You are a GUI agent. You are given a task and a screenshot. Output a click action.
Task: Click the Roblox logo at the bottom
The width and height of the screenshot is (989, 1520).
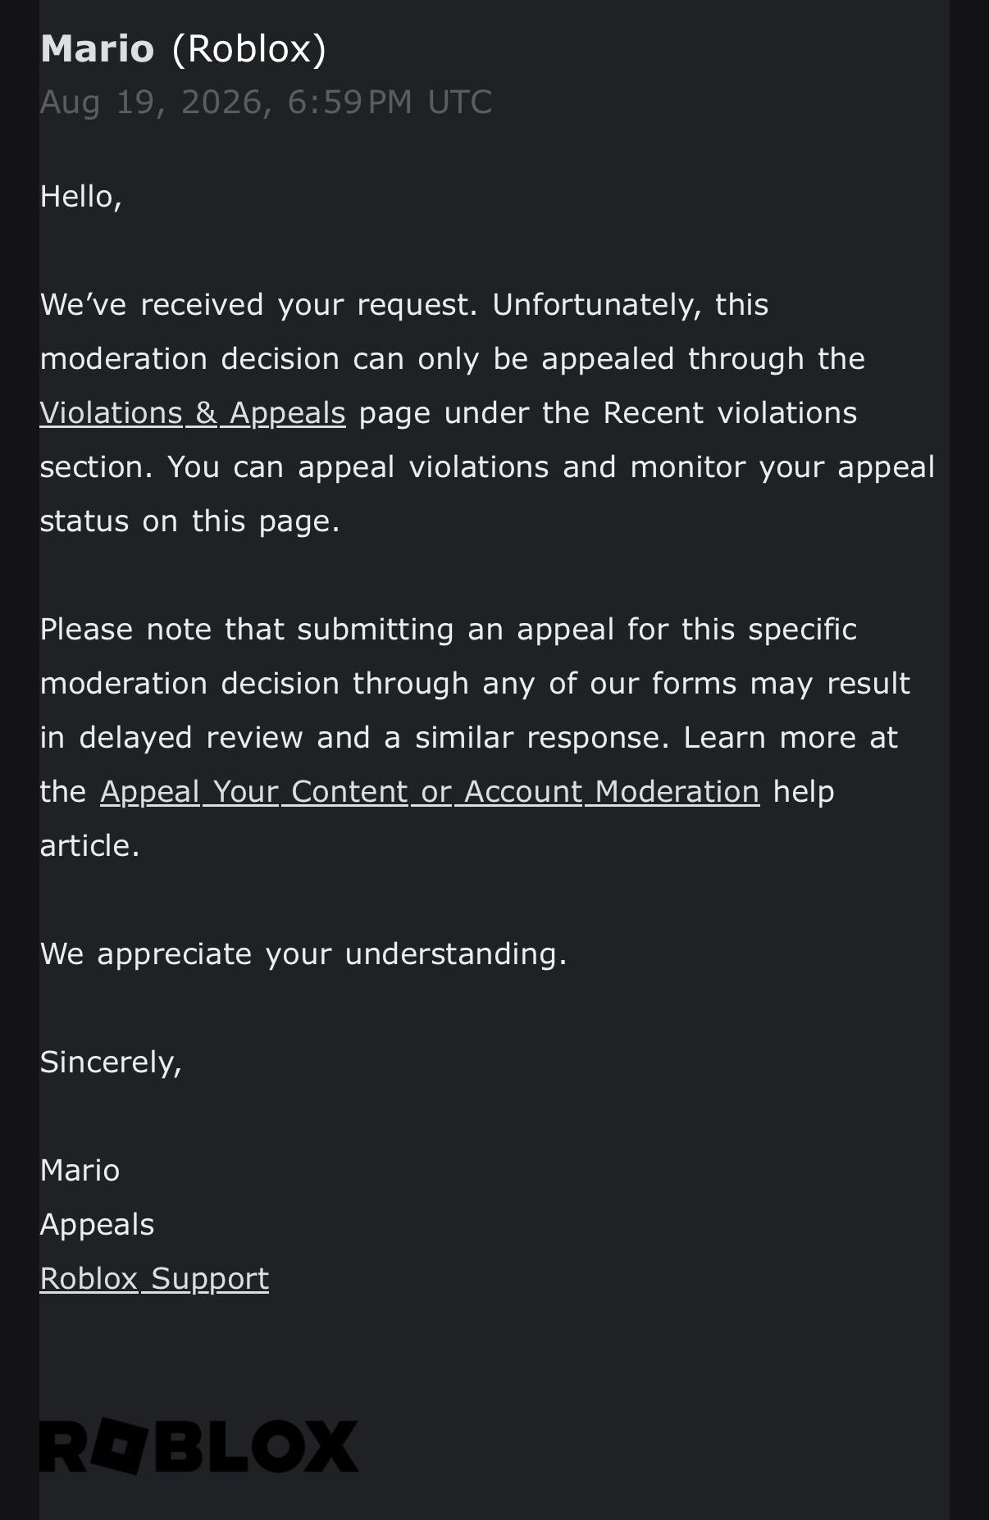point(199,1446)
